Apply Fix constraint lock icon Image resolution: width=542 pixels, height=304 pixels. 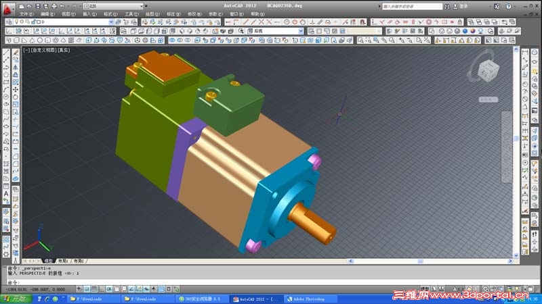[x=460, y=22]
